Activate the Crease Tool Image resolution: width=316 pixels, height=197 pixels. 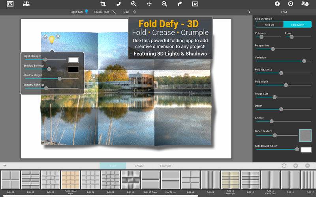[x=114, y=12]
